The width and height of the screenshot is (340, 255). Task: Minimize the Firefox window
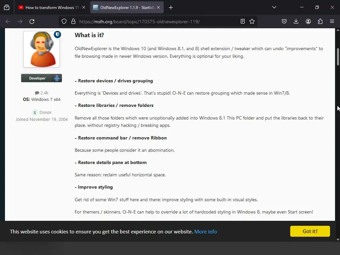(x=301, y=7)
